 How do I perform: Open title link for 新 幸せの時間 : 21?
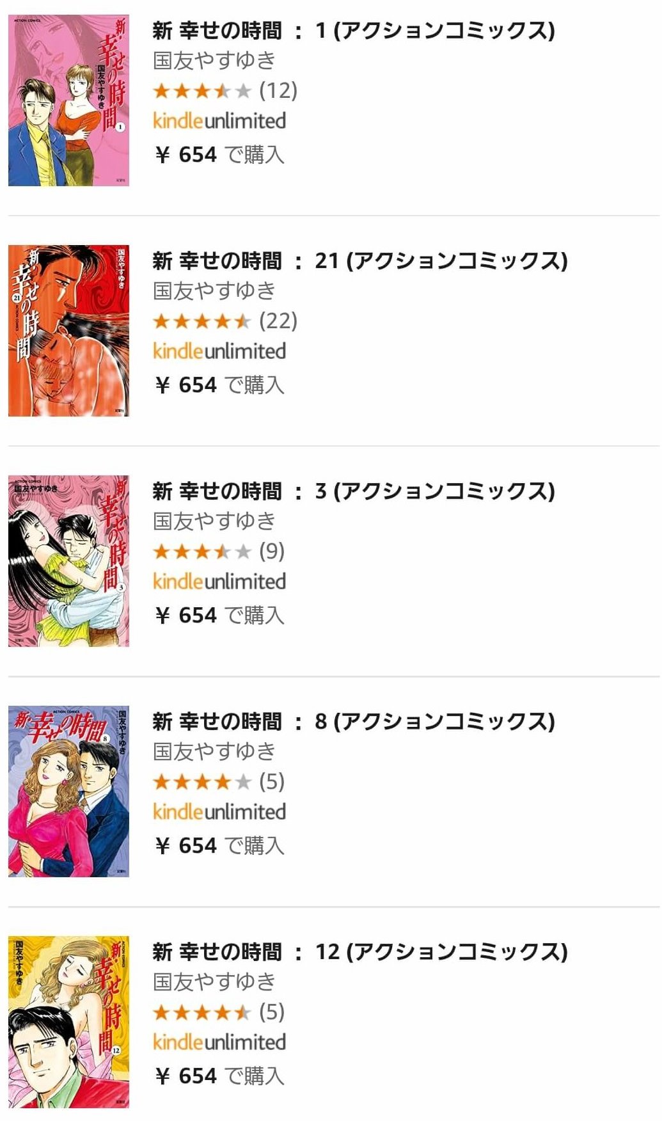coord(359,260)
